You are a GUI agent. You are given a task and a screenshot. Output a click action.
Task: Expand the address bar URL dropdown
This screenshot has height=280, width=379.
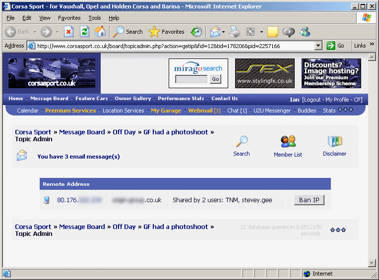(318, 46)
